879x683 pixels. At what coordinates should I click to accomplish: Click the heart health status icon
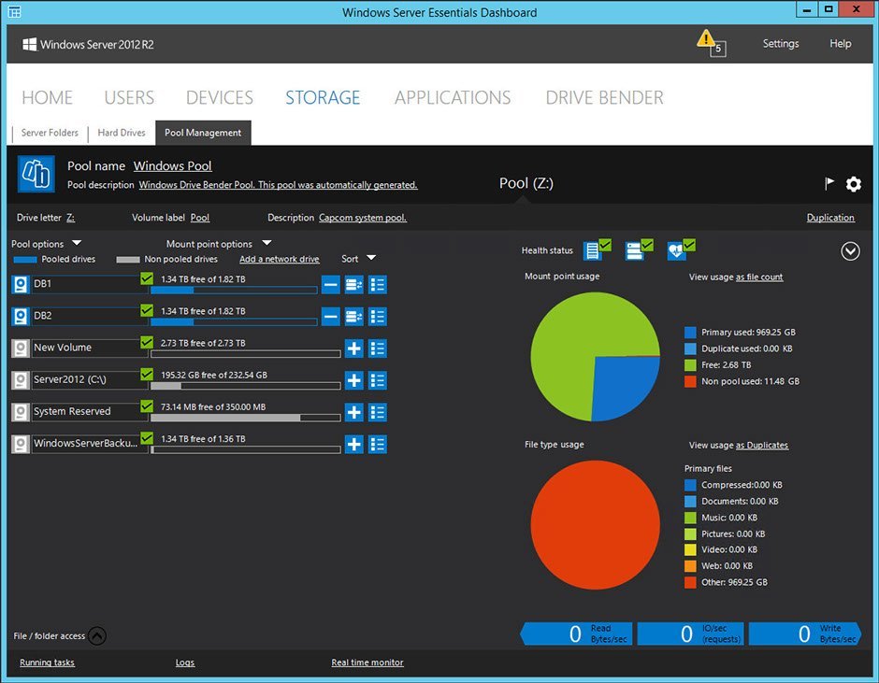[x=681, y=249]
